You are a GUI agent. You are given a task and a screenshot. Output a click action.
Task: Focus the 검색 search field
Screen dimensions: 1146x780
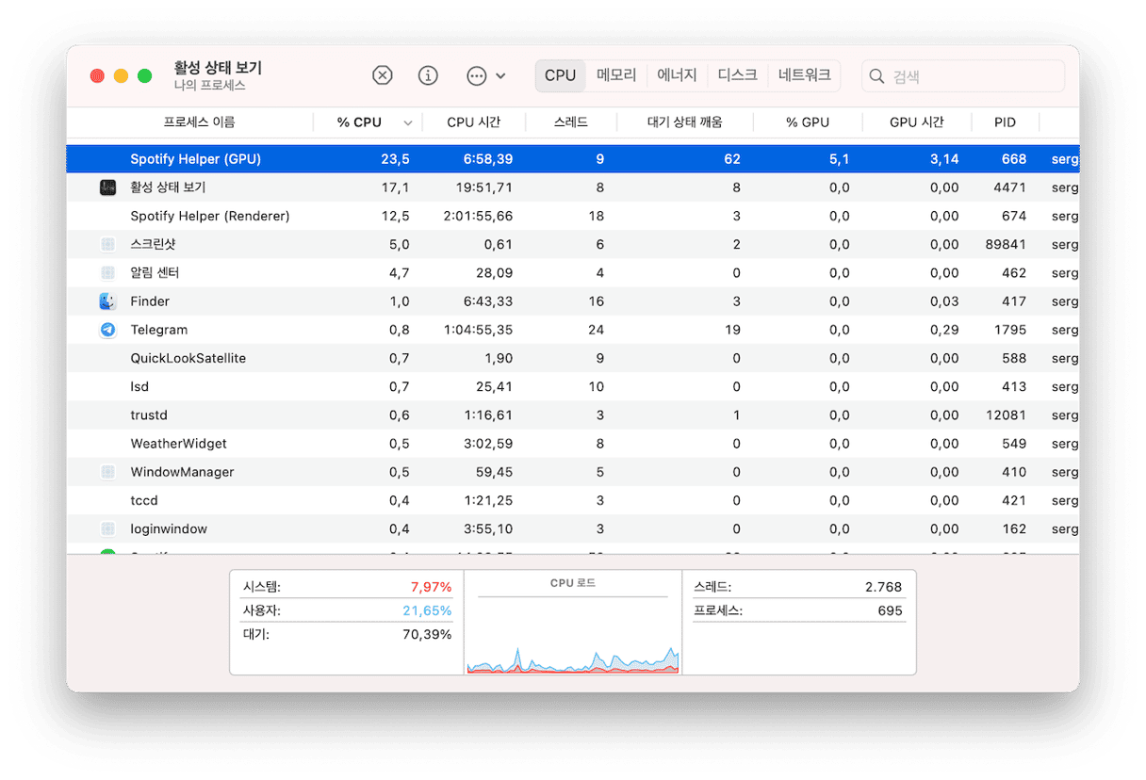pyautogui.click(x=963, y=76)
